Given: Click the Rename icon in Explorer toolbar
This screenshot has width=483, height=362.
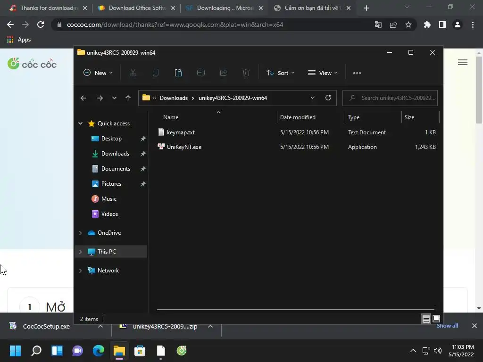Looking at the screenshot, I should (x=201, y=73).
